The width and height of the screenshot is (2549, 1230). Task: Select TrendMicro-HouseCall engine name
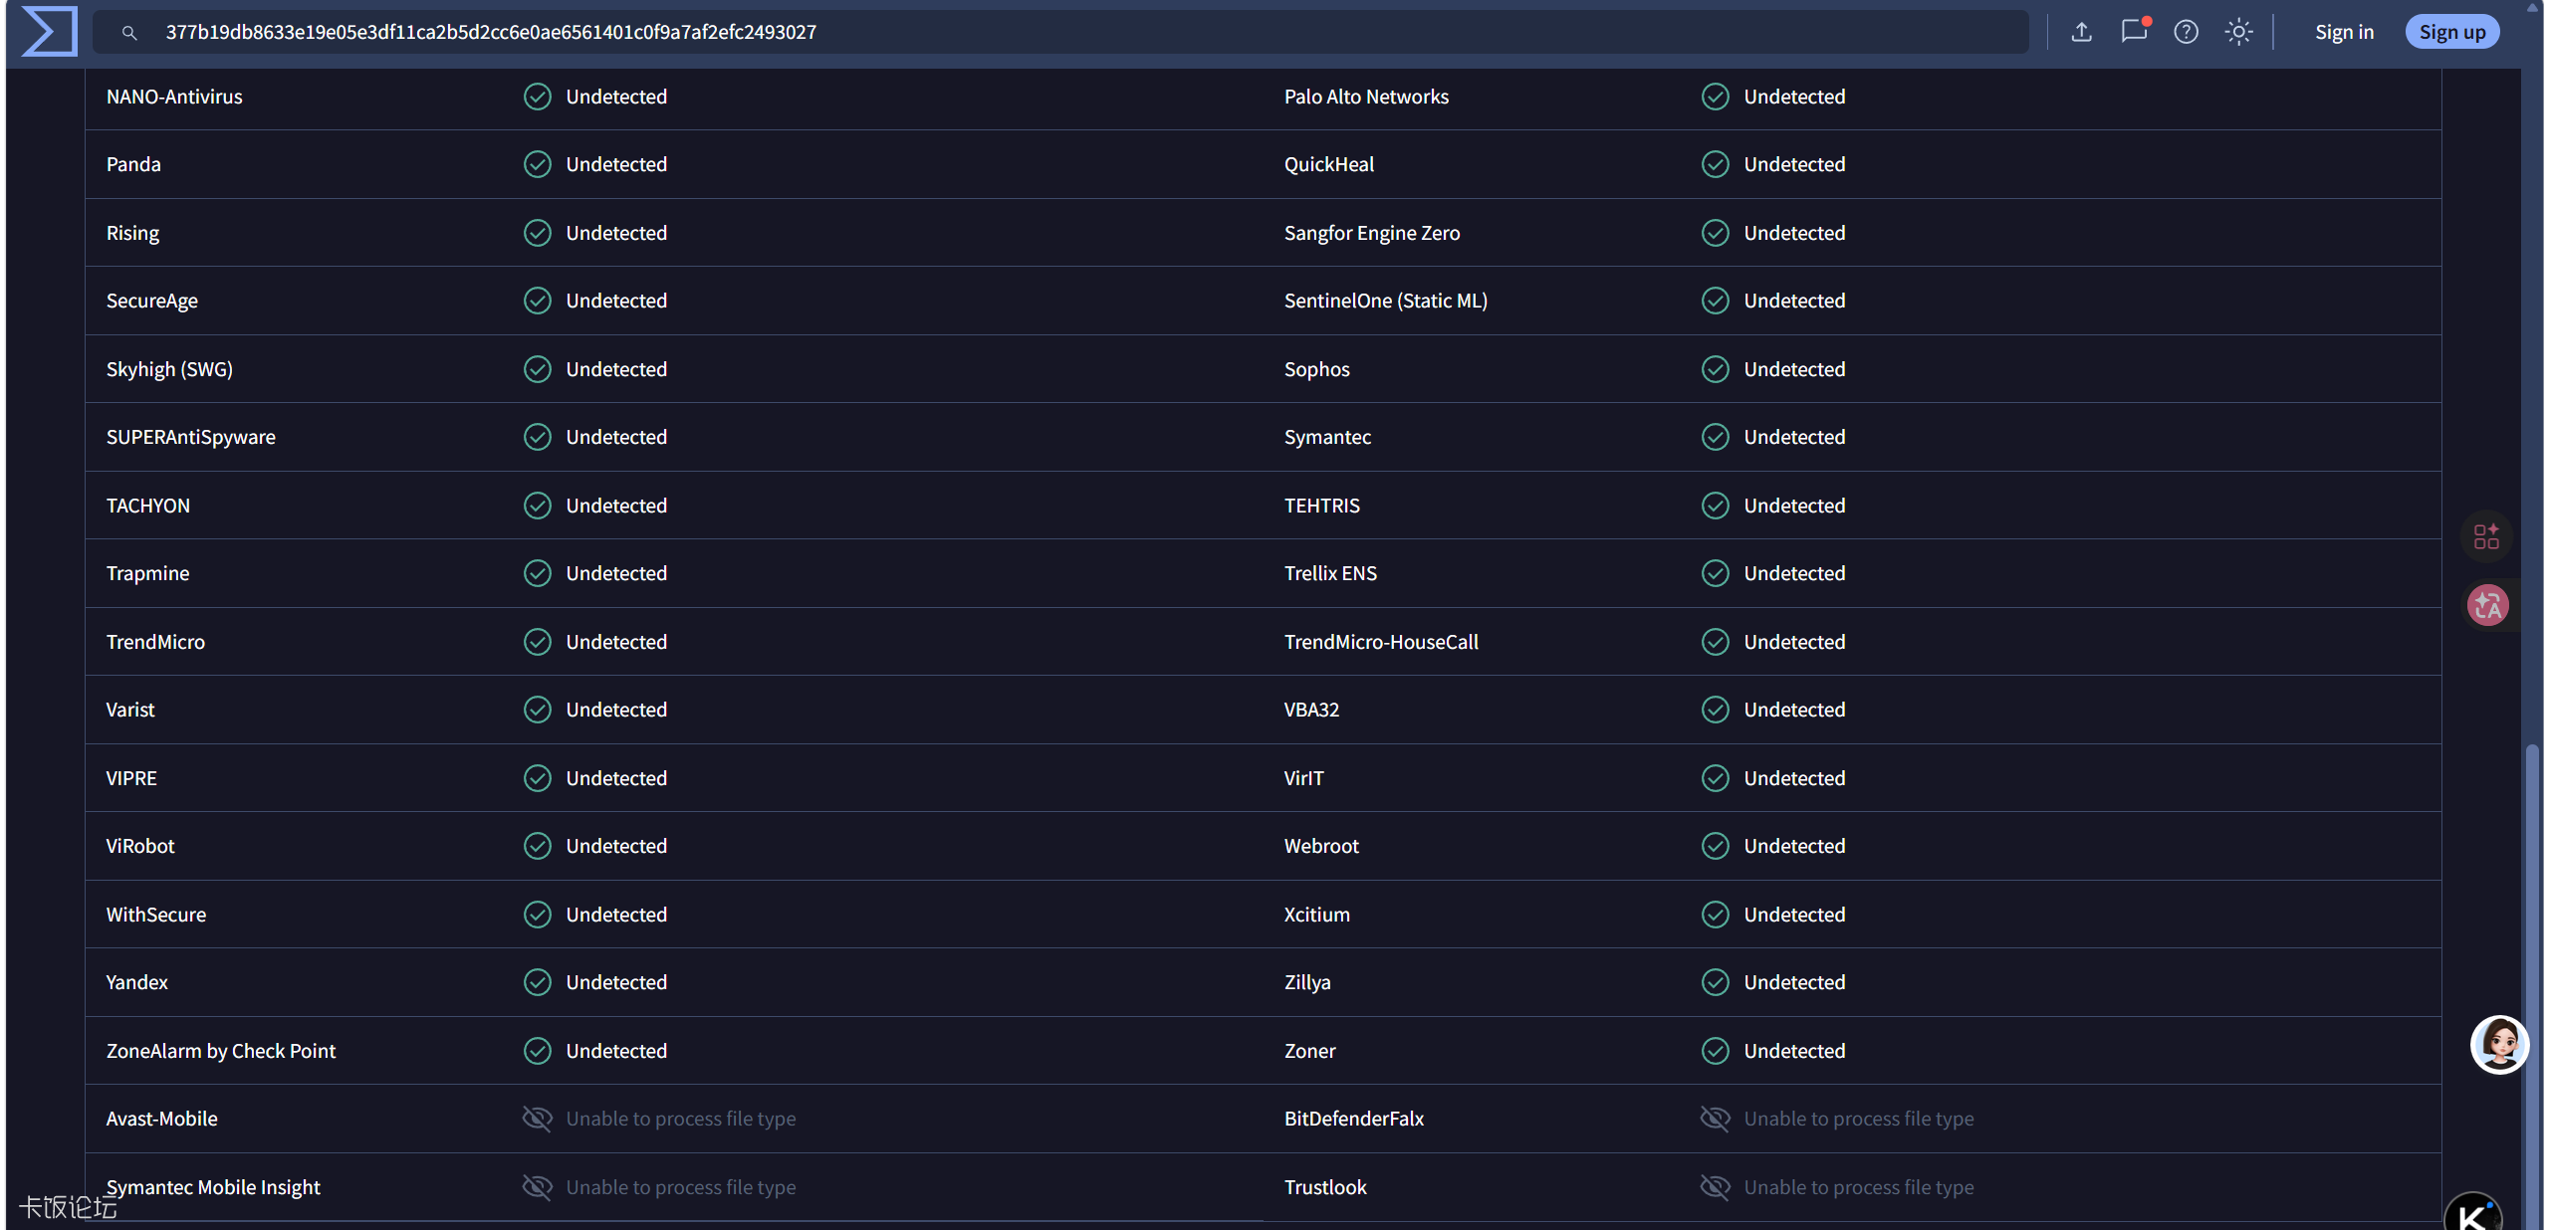pyautogui.click(x=1381, y=642)
